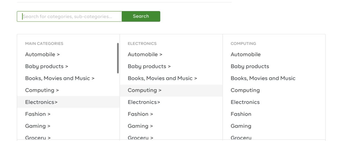Screen dimensions: 341x141
Task: Expand Fashion in Main Categories column
Action: point(38,114)
